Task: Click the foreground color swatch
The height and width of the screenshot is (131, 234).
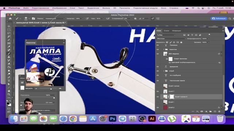Action: pos(8,103)
